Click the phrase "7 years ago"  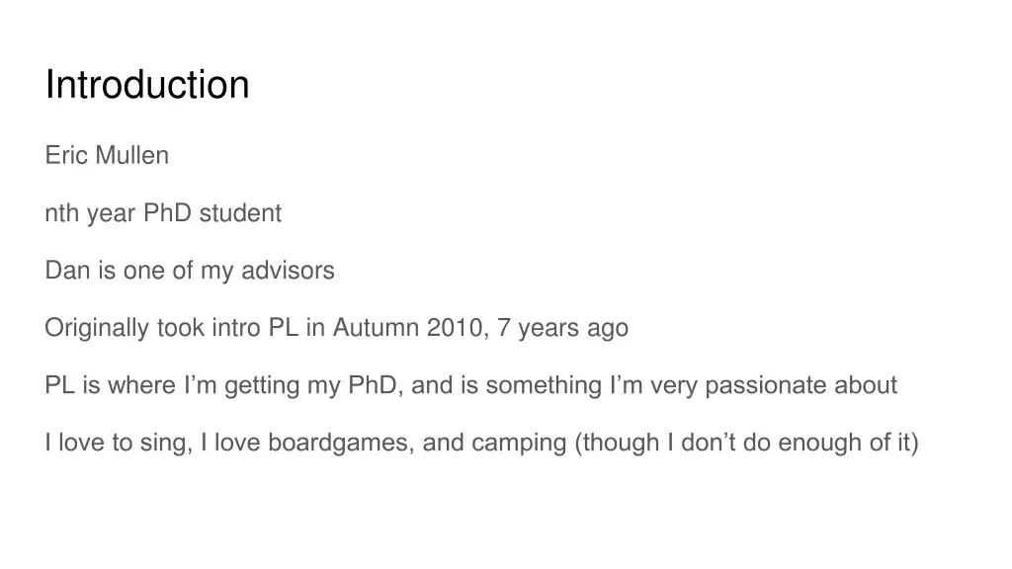(563, 328)
